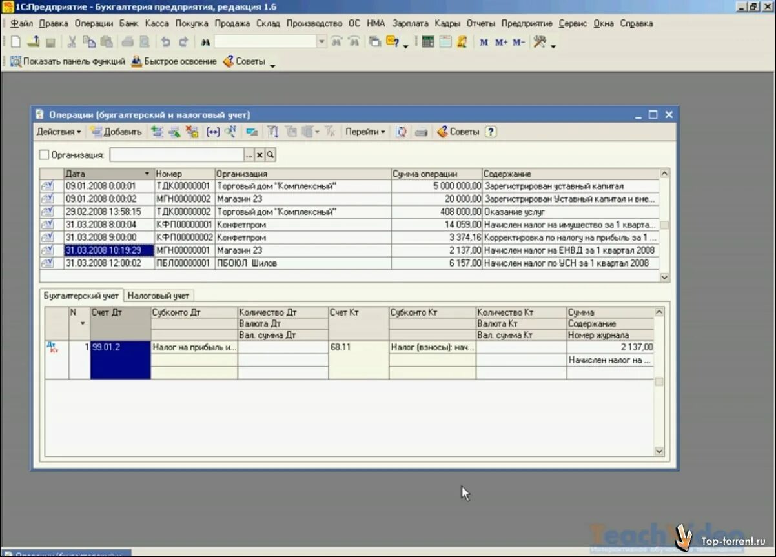This screenshot has width=776, height=557.
Task: Open the Действия dropdown menu
Action: pos(59,132)
